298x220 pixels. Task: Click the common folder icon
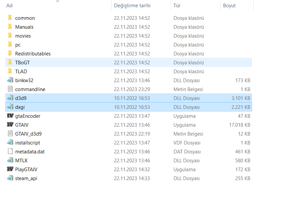pos(10,18)
